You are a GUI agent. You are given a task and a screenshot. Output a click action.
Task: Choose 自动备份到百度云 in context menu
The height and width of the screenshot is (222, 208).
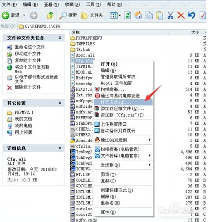click(x=123, y=131)
